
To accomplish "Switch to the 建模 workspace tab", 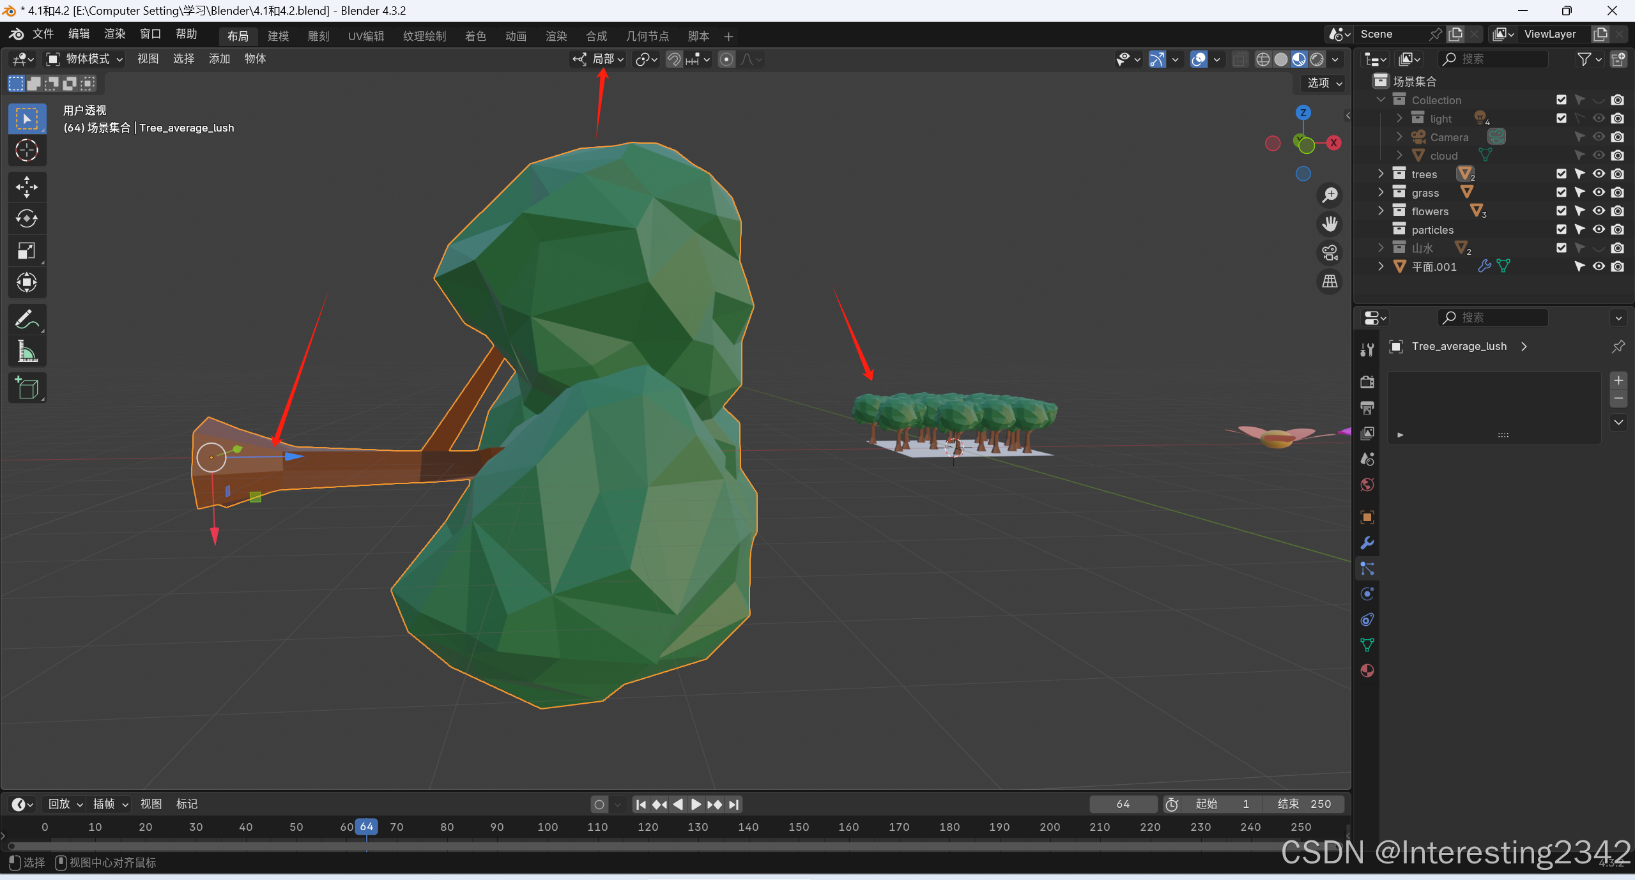I will [x=278, y=36].
